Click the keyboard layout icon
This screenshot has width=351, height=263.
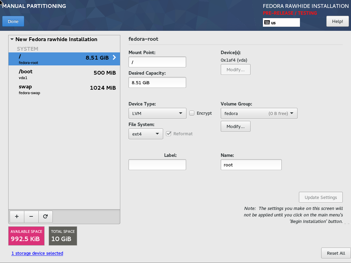267,22
